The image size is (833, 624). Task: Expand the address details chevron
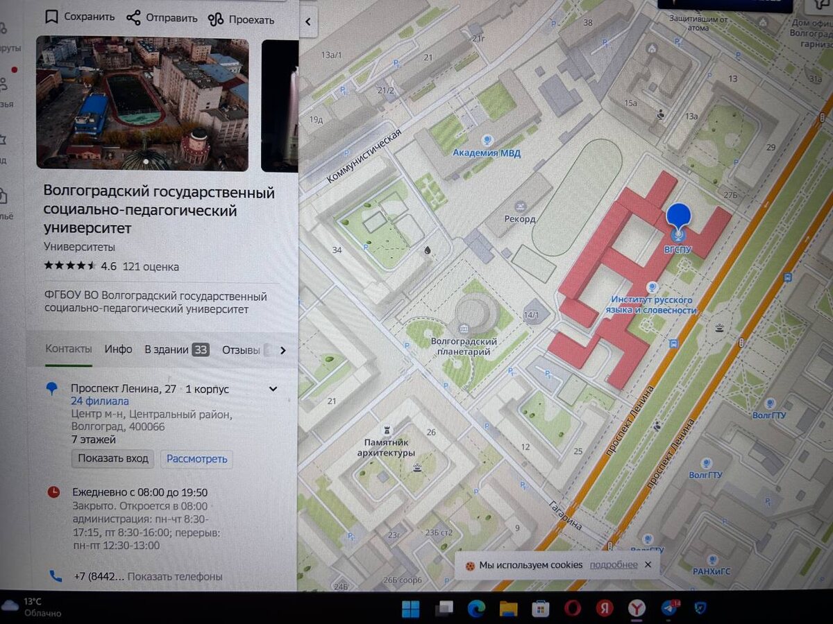pyautogui.click(x=273, y=389)
